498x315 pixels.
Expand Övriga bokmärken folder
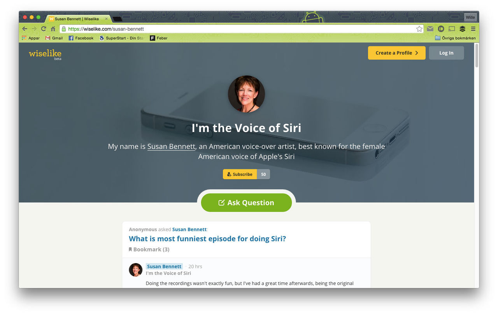pos(455,38)
